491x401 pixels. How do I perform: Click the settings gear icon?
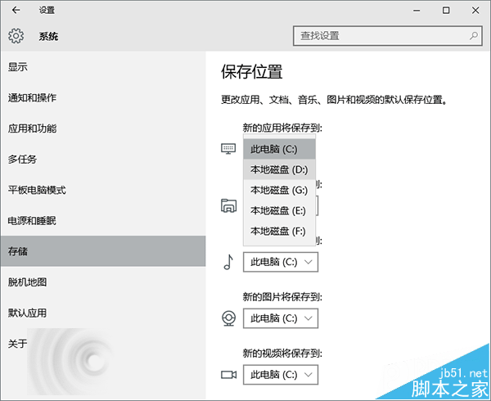pos(16,36)
